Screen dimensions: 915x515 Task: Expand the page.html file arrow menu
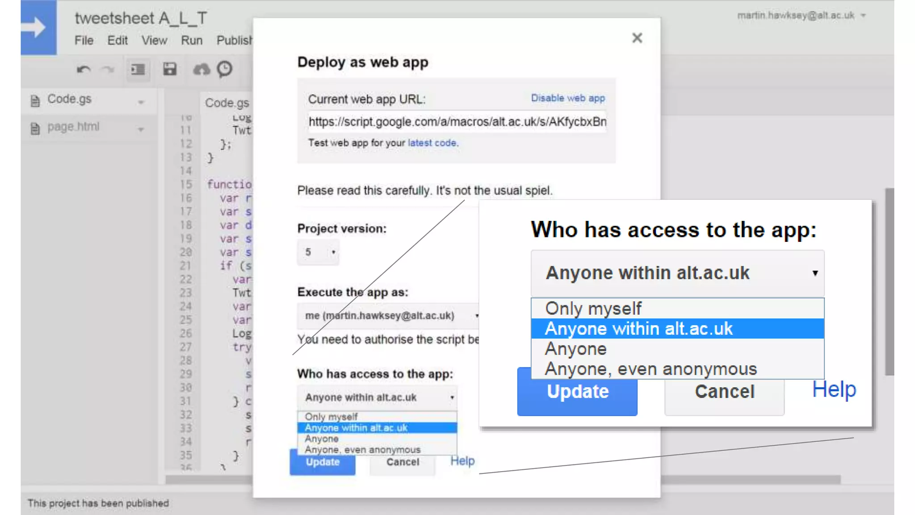tap(141, 130)
